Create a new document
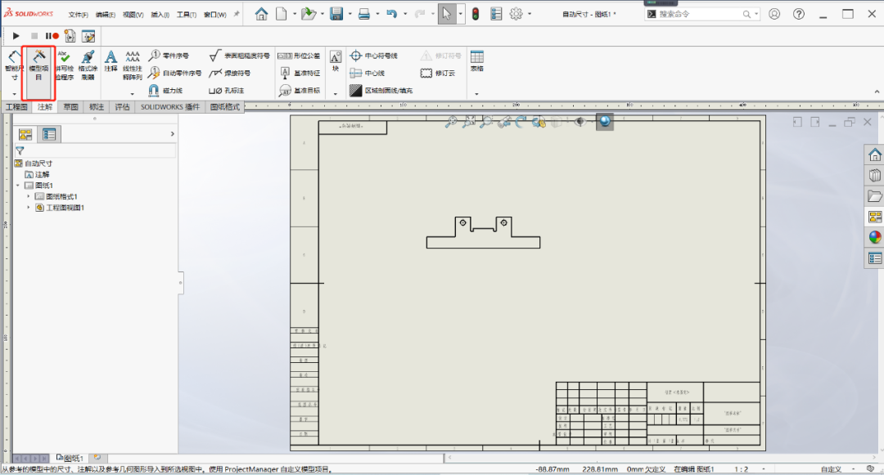The height and width of the screenshot is (475, 884). point(281,14)
